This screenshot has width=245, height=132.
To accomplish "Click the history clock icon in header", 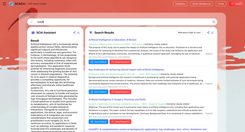I will point(4,4).
